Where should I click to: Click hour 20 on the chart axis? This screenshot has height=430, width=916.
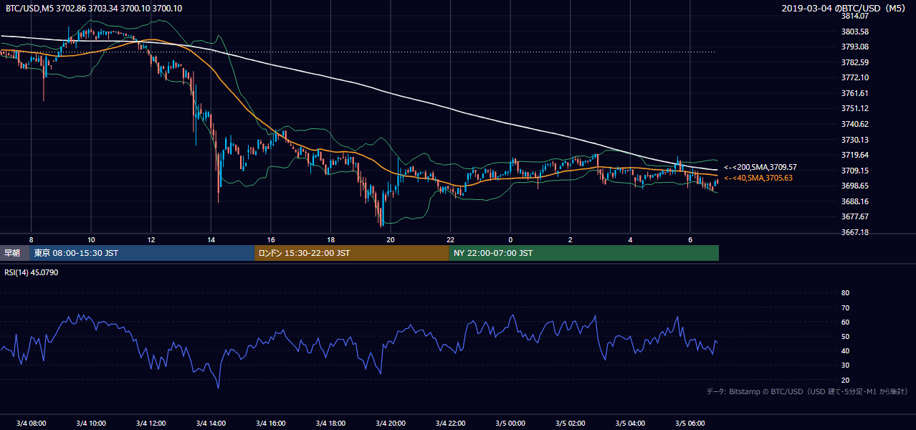coord(391,239)
